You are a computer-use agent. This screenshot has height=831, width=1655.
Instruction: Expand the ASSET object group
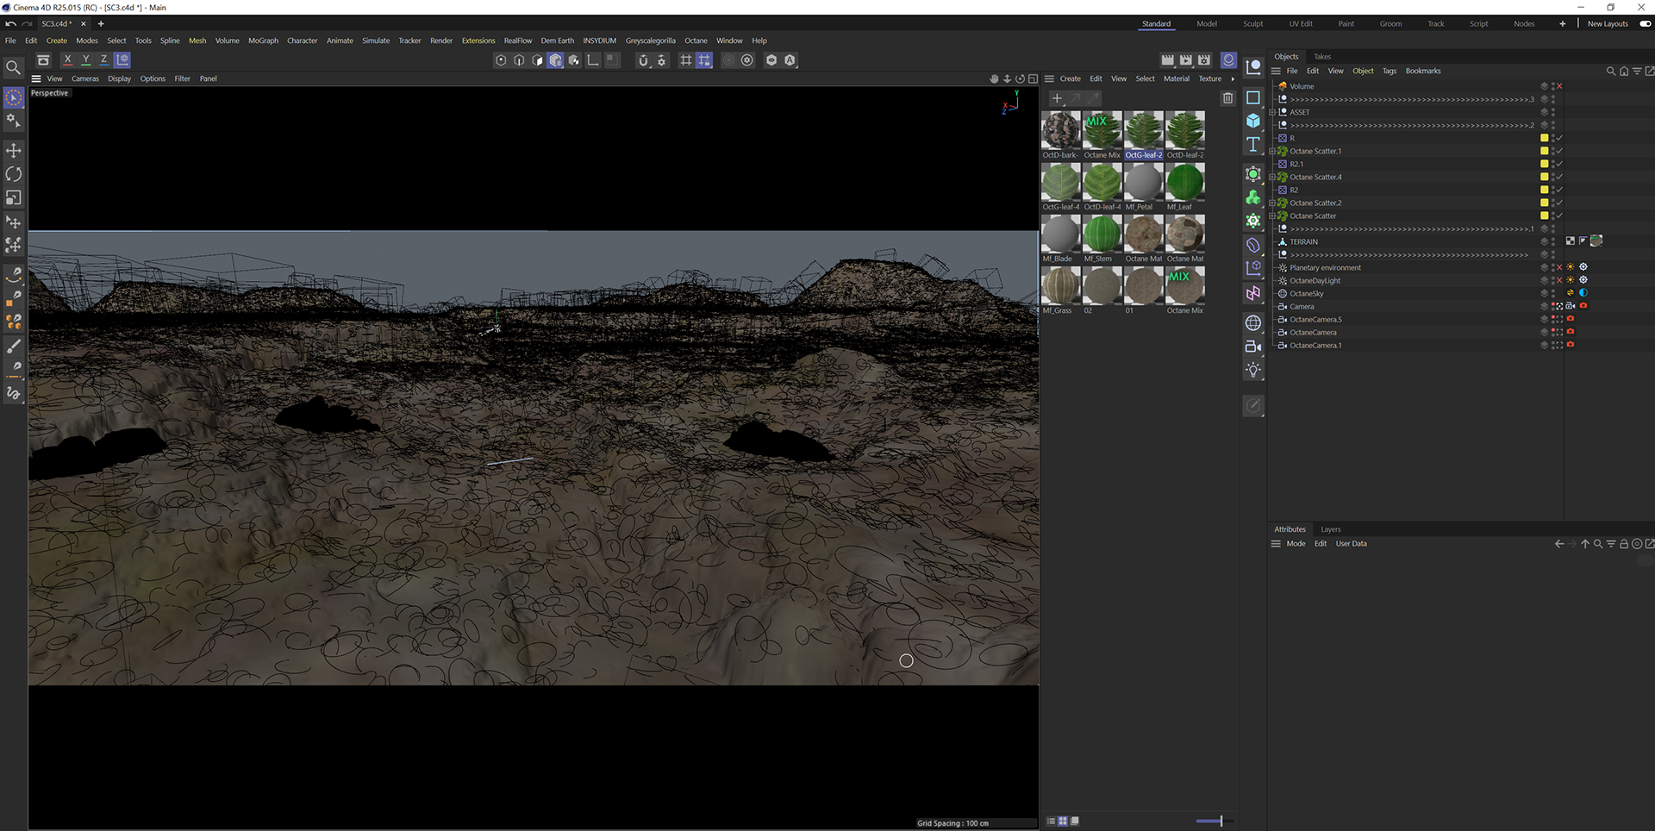(1272, 112)
